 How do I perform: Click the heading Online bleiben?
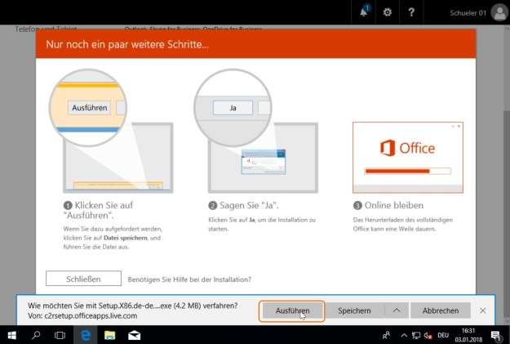click(x=388, y=206)
